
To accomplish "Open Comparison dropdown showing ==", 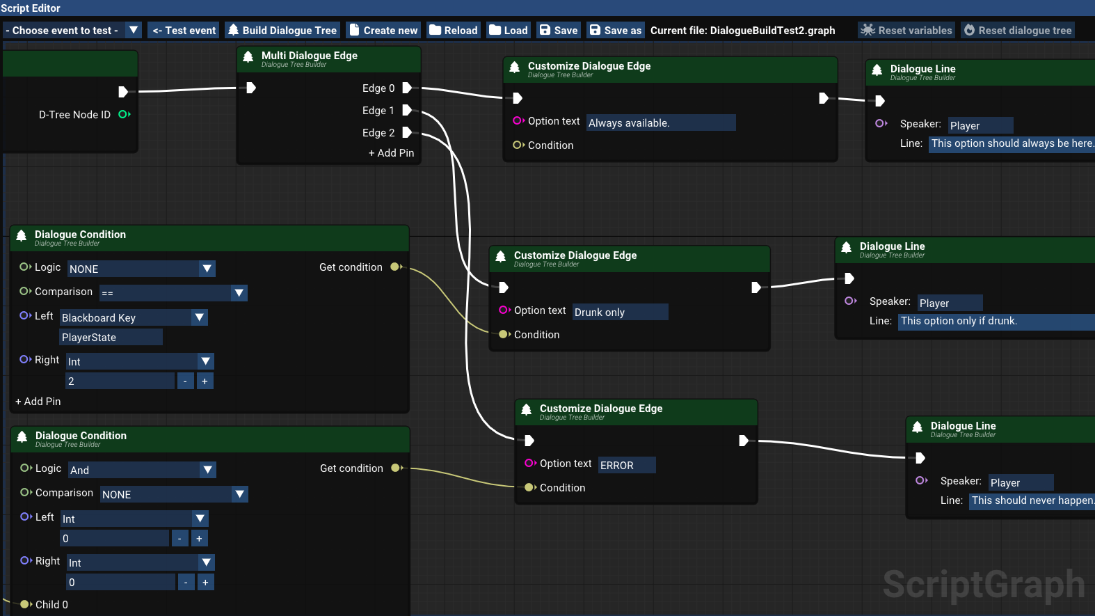I will click(x=239, y=293).
